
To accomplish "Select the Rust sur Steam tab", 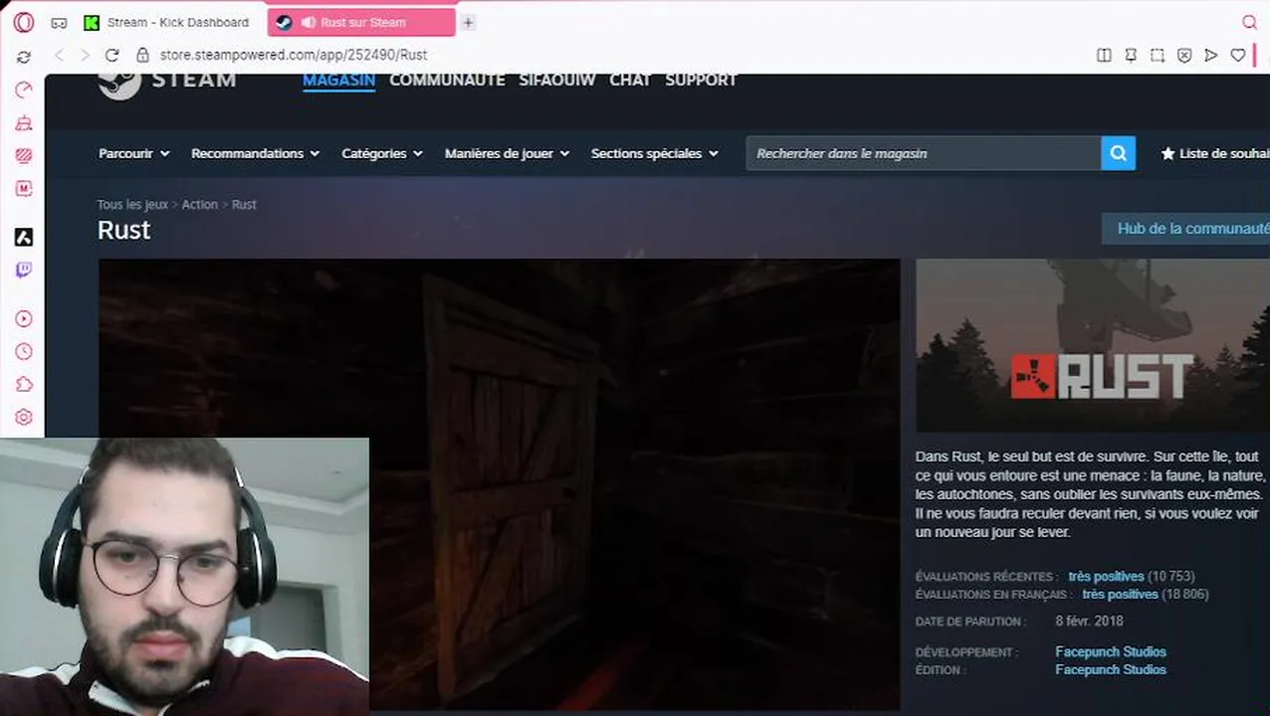I will [x=362, y=22].
